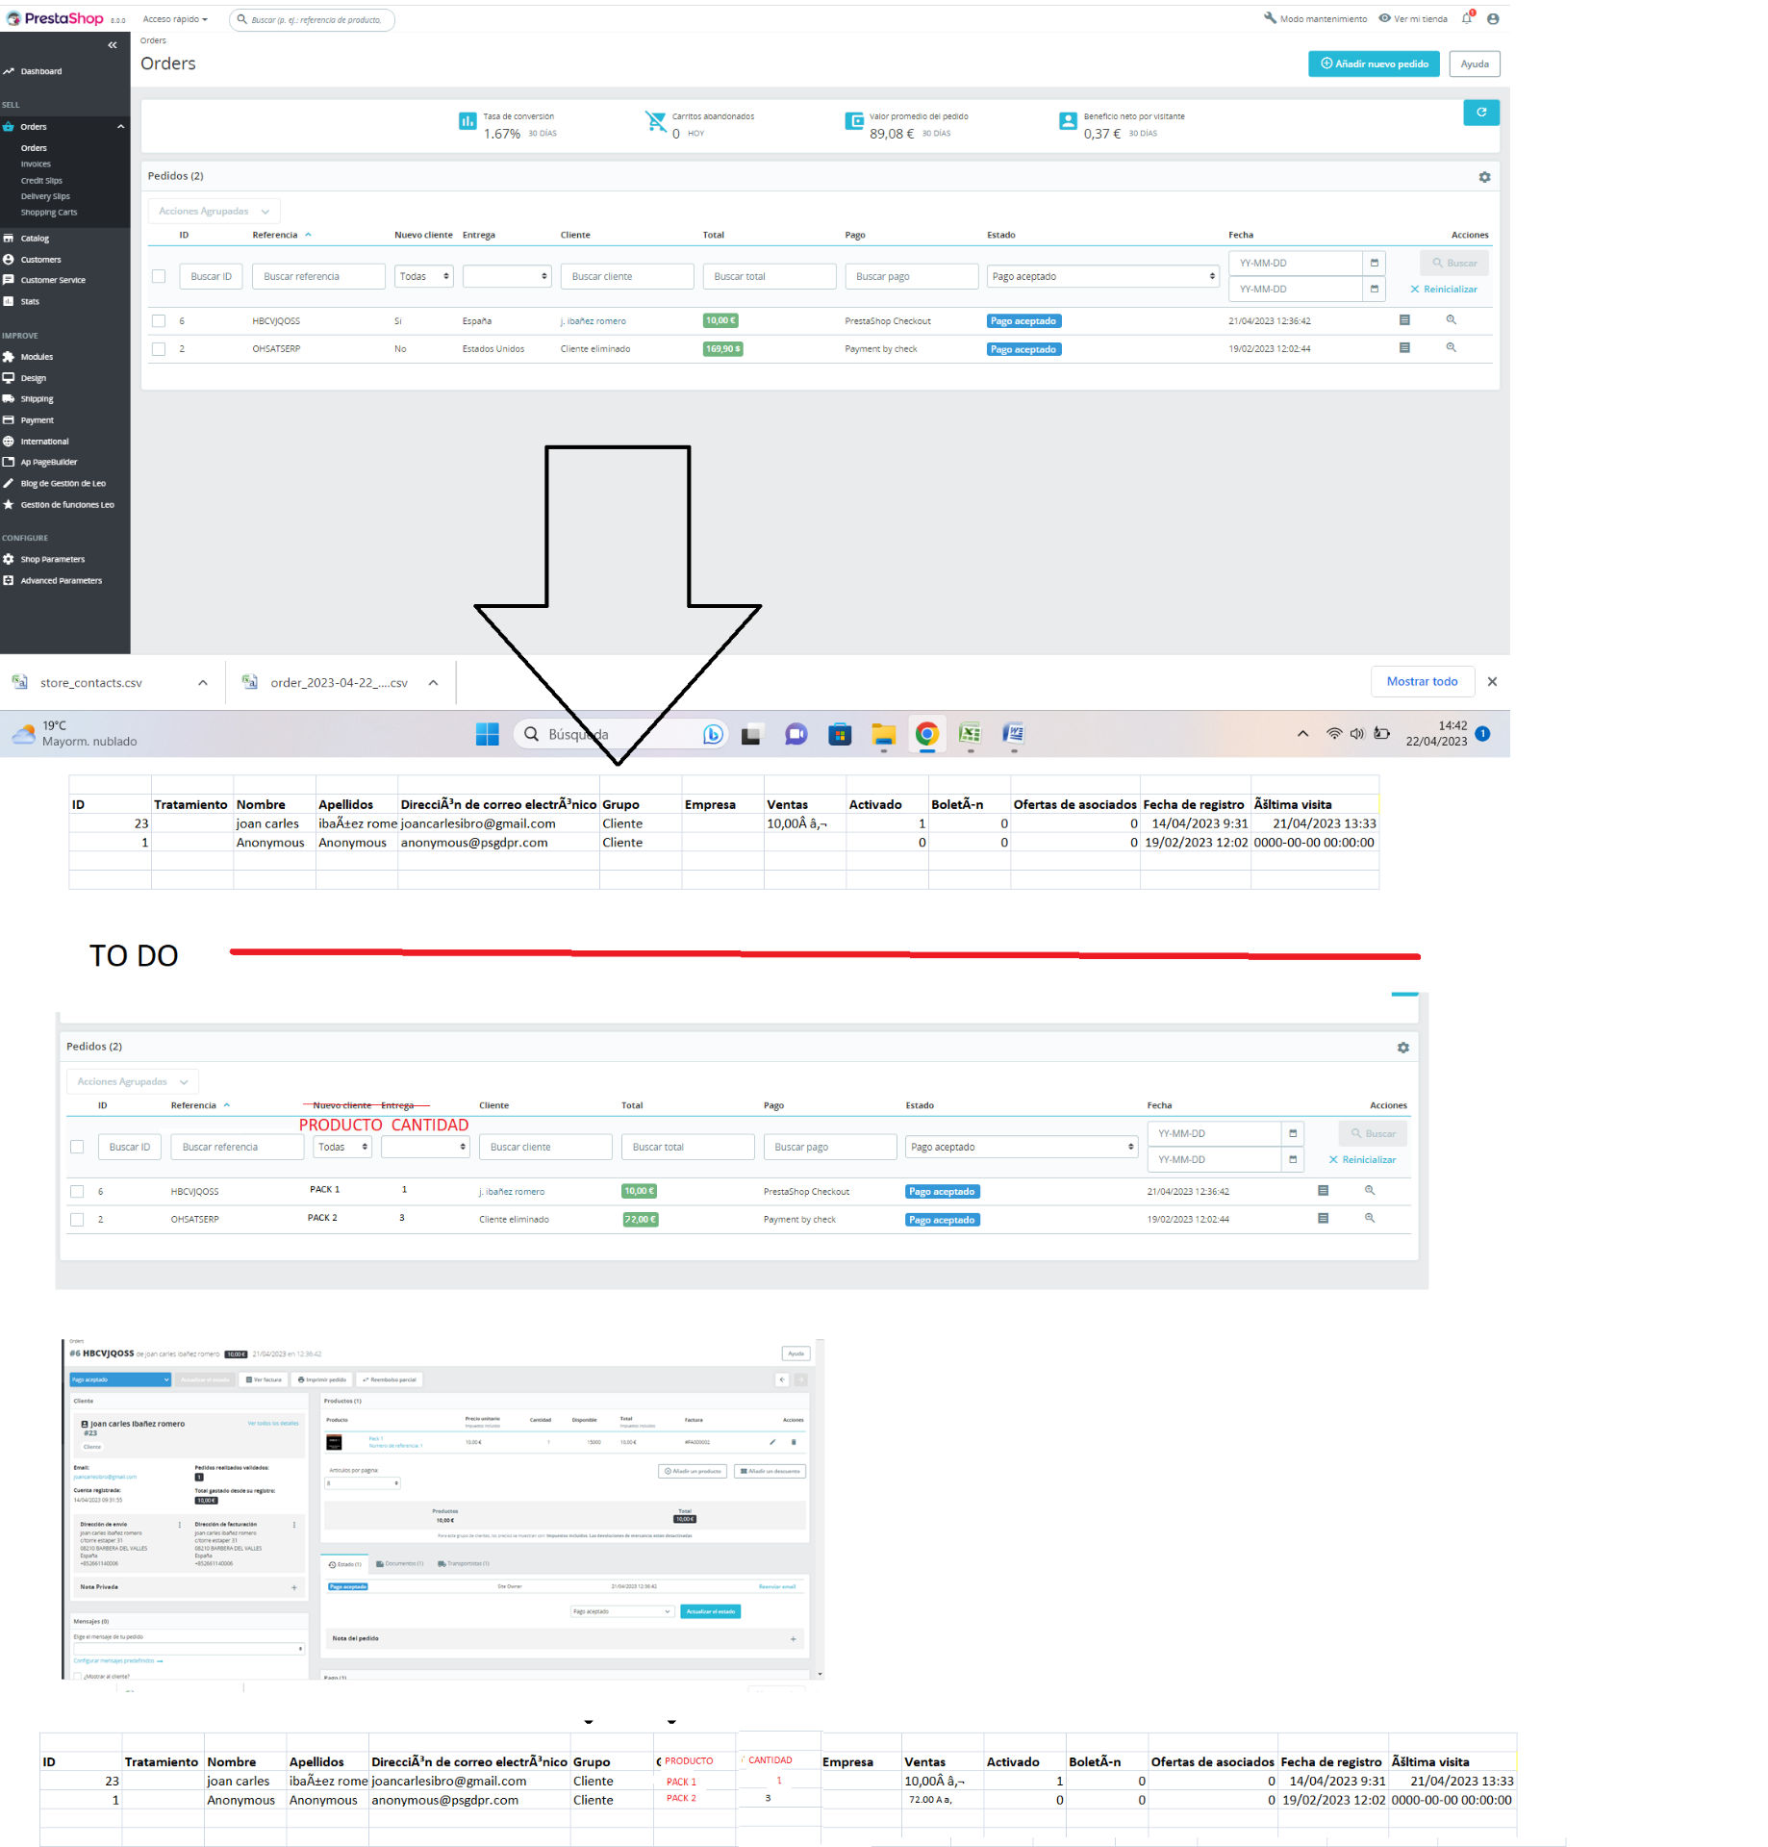Viewport: 1768px width, 1847px height.
Task: Open Acciones Agrupadas dropdown in lower mockup
Action: (x=133, y=1081)
